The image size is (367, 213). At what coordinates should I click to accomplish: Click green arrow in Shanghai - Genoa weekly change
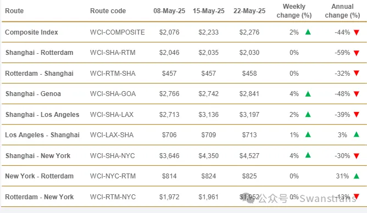click(308, 94)
